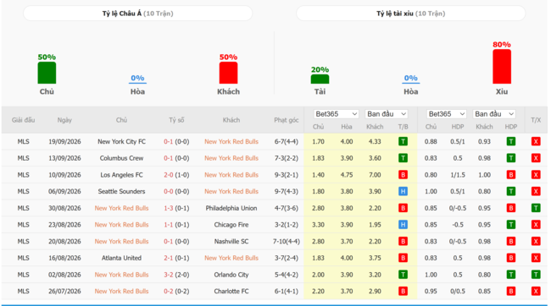The width and height of the screenshot is (551, 306).
Task: Click the green 50% Chủ bar
Action: coord(47,73)
